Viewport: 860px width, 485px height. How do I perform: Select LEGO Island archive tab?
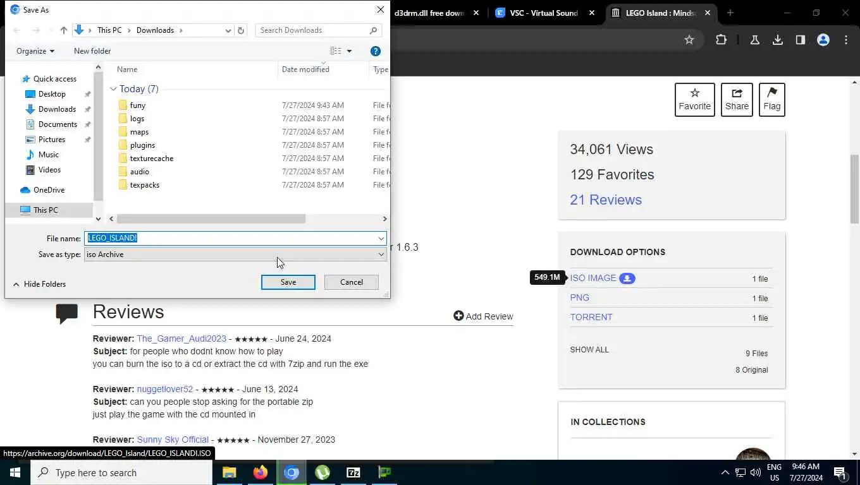[x=661, y=13]
